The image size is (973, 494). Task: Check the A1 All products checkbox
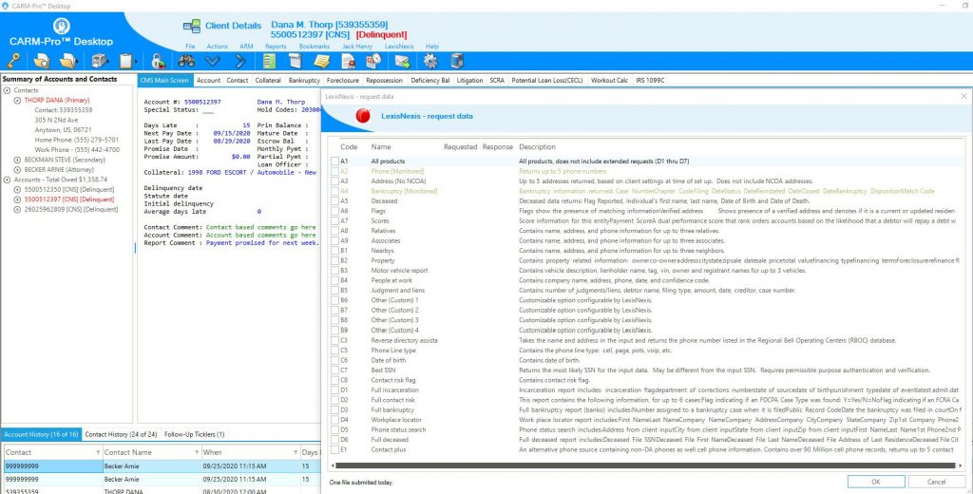pos(335,161)
